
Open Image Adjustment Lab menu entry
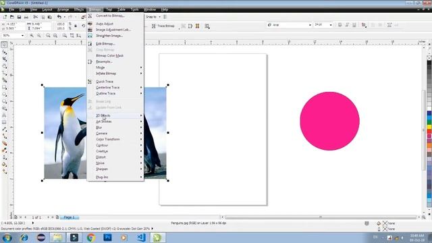pyautogui.click(x=115, y=30)
